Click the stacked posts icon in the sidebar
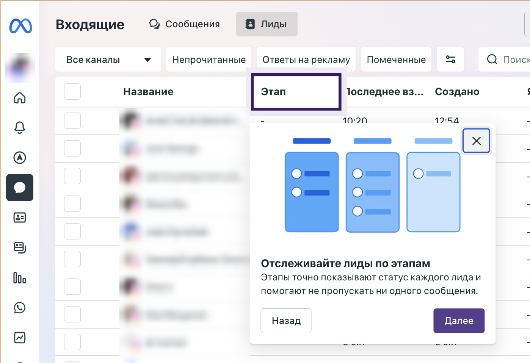The width and height of the screenshot is (530, 363). (20, 247)
